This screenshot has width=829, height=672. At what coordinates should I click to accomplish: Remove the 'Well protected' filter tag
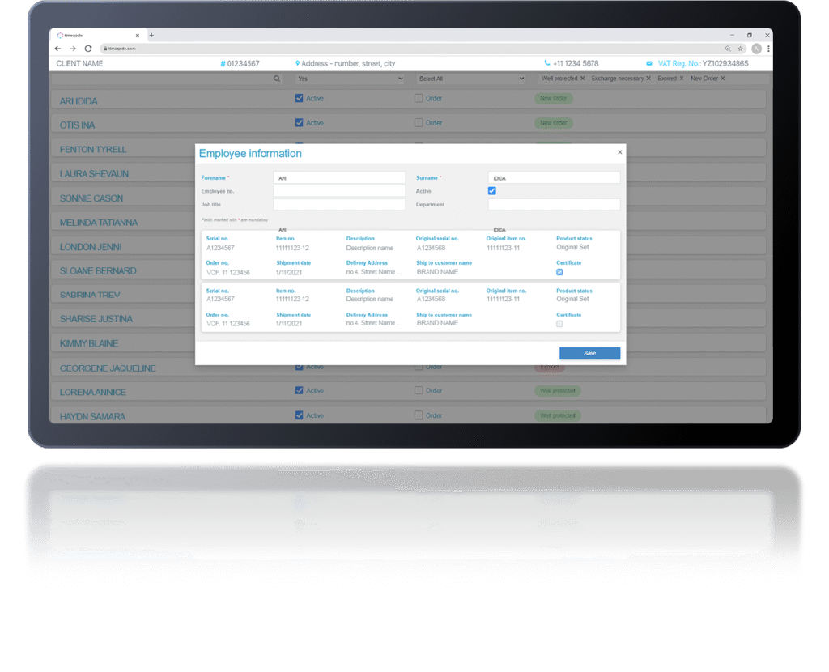pos(582,79)
